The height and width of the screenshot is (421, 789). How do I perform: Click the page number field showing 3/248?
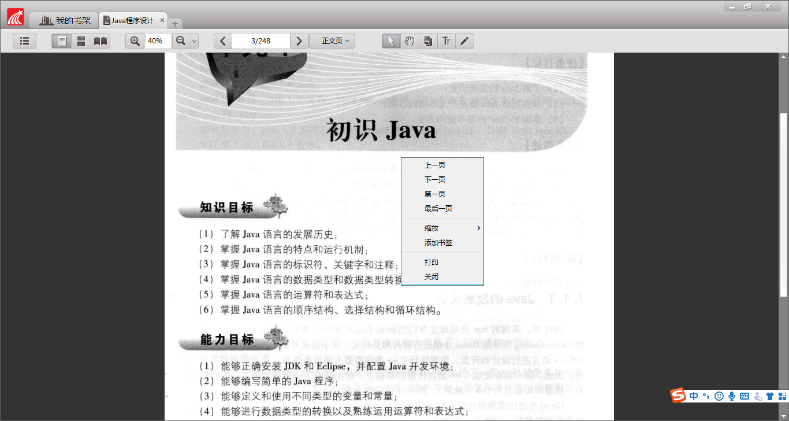click(260, 41)
